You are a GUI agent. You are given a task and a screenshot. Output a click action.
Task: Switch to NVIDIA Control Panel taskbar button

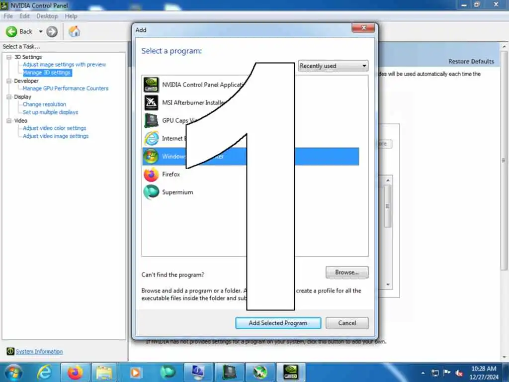290,373
